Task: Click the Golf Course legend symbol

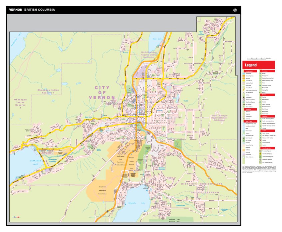Action: tap(244, 140)
